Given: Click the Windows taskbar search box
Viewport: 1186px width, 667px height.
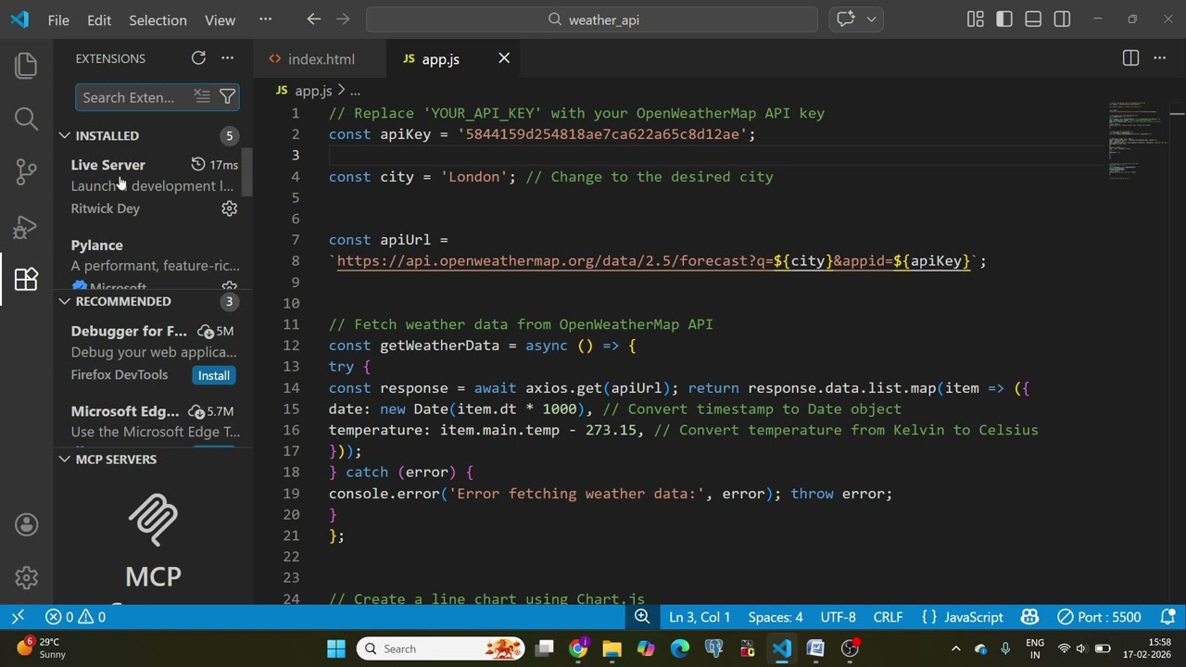Looking at the screenshot, I should click(x=441, y=648).
